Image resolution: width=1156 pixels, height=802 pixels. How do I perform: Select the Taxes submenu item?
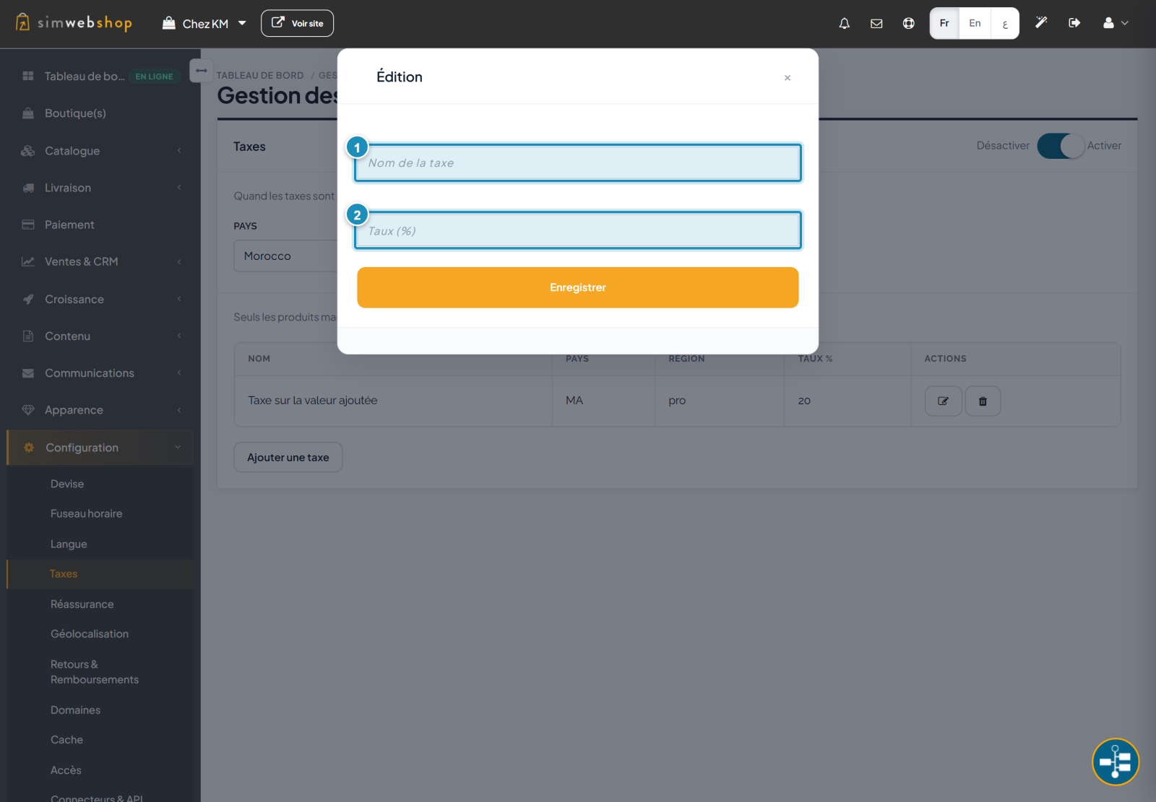64,574
